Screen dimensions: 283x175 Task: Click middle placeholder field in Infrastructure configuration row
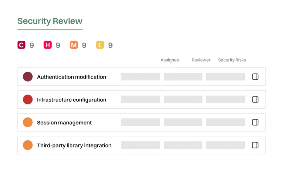tap(183, 99)
